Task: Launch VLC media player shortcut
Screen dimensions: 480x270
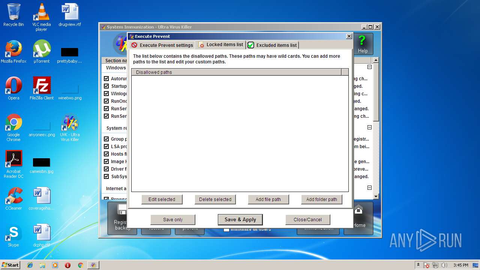Action: click(x=41, y=17)
